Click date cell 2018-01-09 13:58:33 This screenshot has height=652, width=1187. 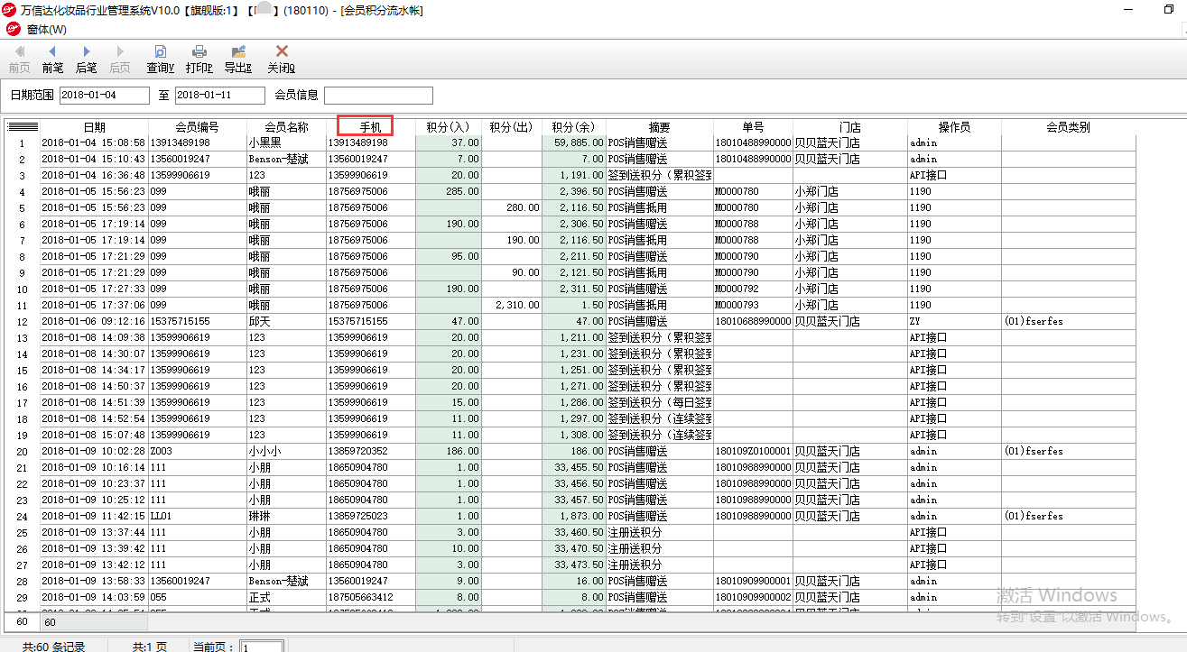click(94, 581)
